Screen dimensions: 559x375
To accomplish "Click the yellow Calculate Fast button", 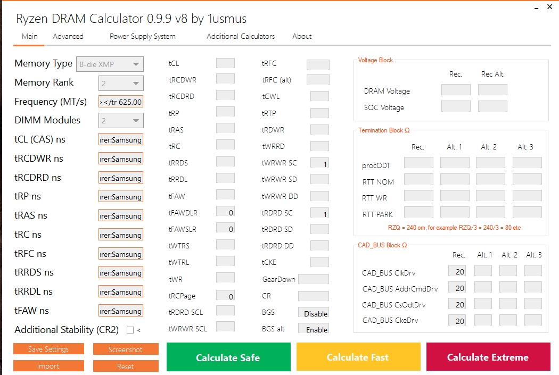I will [x=358, y=357].
